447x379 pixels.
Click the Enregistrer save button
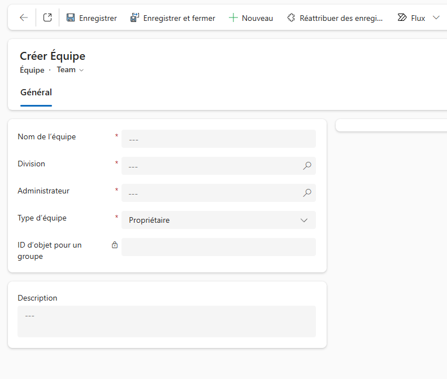pos(92,18)
